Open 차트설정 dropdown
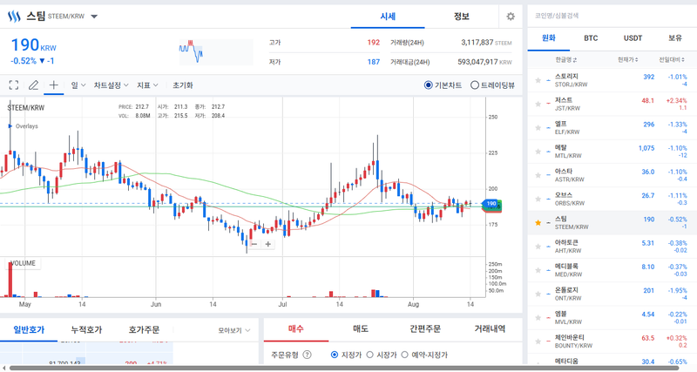The height and width of the screenshot is (372, 697). pos(112,85)
